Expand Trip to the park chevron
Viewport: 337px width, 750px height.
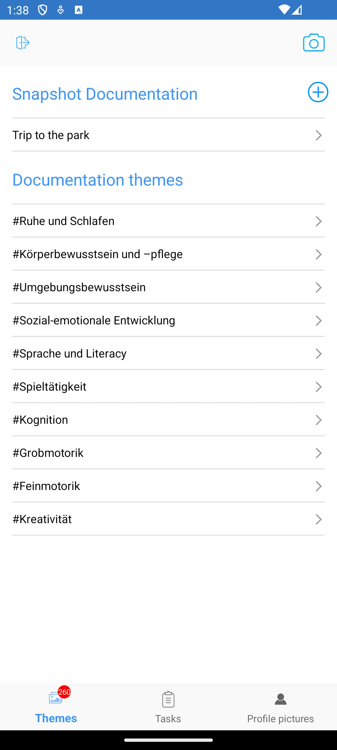coord(318,135)
